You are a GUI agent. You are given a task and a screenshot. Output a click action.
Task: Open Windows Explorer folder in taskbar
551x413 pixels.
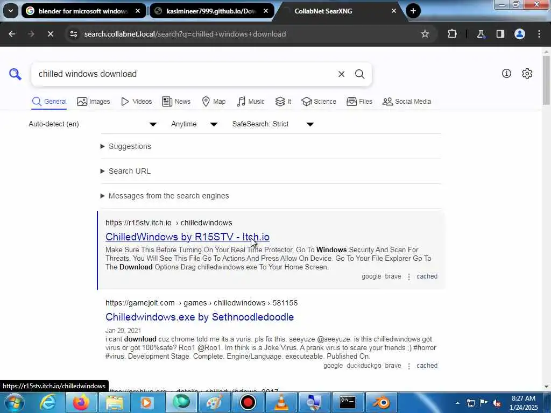115,402
